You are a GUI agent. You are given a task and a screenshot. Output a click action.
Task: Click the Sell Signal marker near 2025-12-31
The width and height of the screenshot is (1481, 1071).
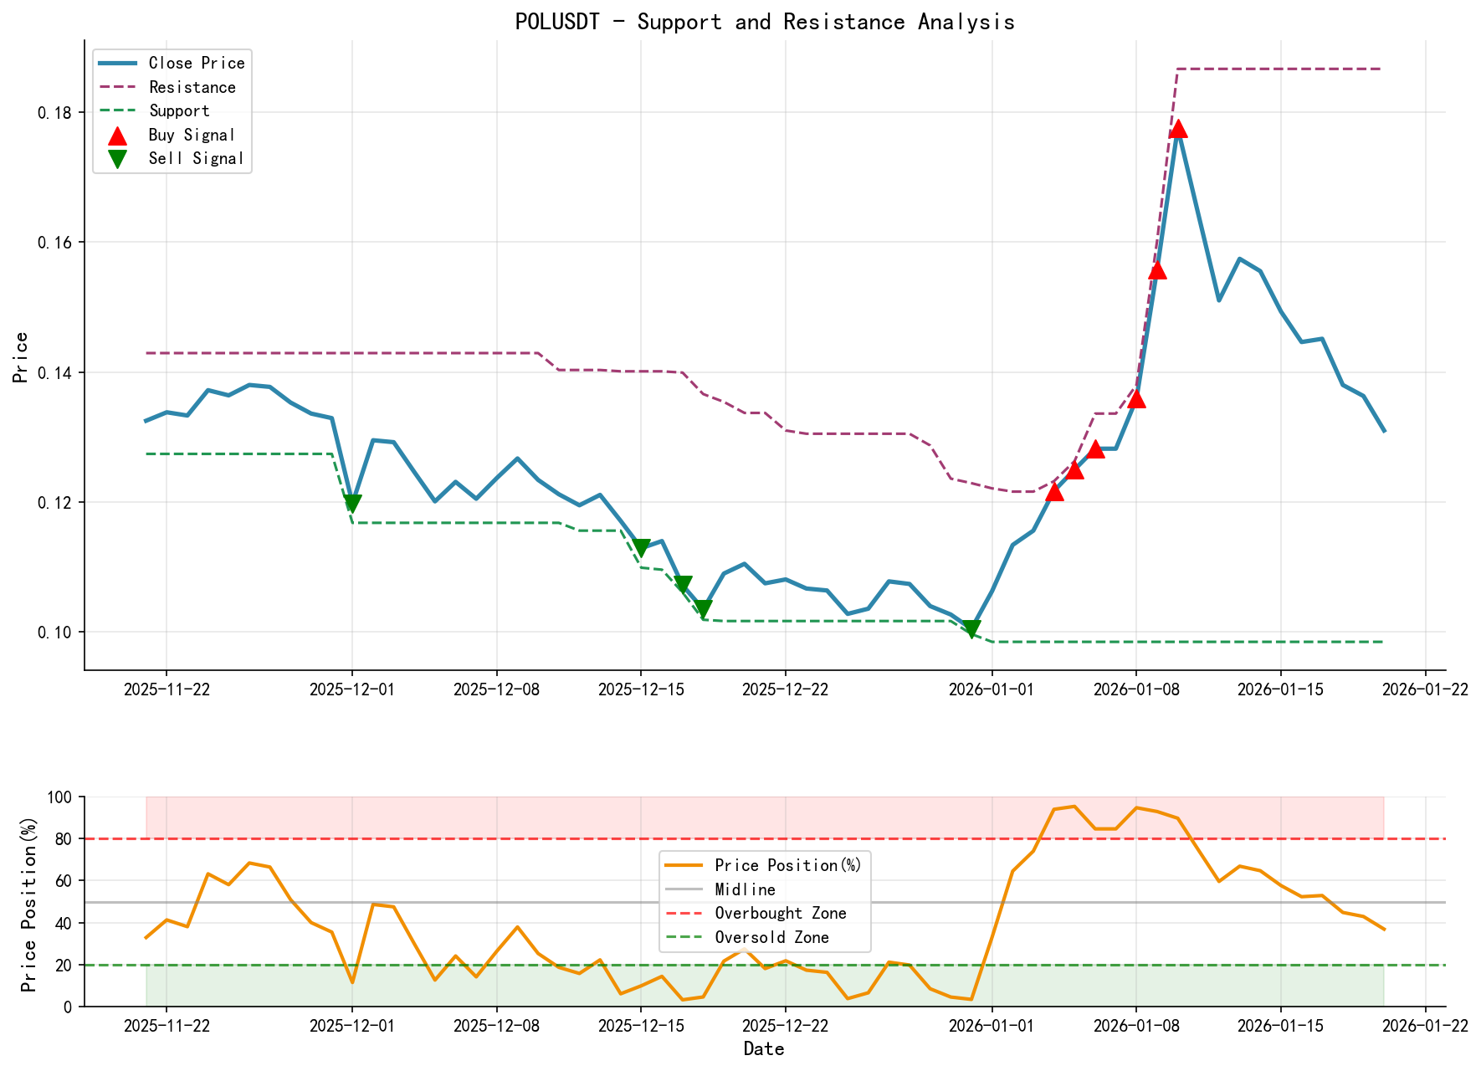point(972,626)
